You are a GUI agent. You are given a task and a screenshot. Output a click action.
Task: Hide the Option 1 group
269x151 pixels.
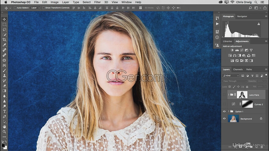[x=224, y=111]
